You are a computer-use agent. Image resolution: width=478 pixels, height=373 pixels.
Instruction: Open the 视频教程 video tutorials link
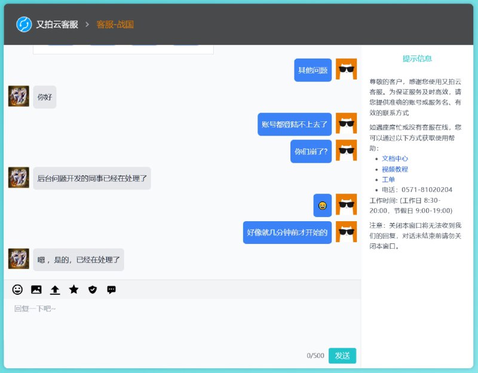[x=396, y=169]
